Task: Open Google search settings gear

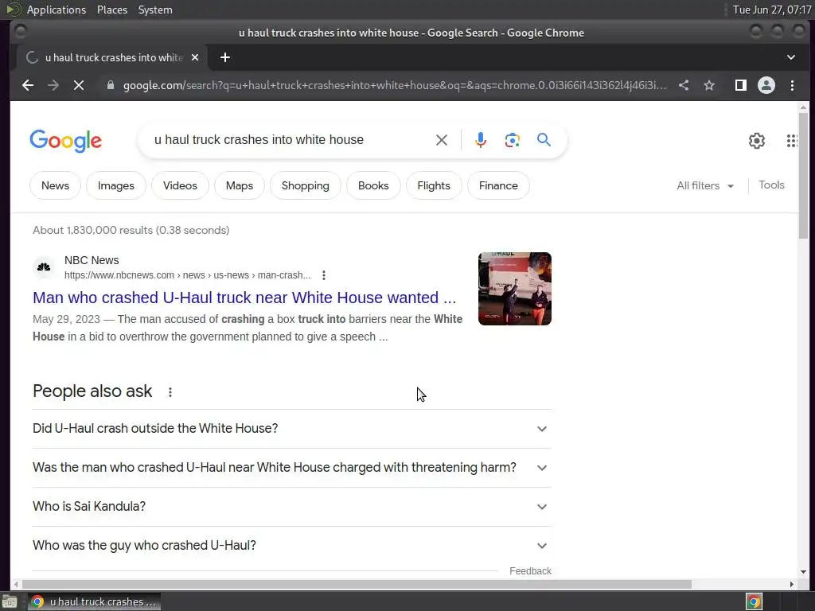Action: click(757, 140)
